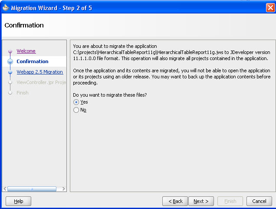Click the Next button
Viewport: 276px width, 209px height.
pos(201,201)
